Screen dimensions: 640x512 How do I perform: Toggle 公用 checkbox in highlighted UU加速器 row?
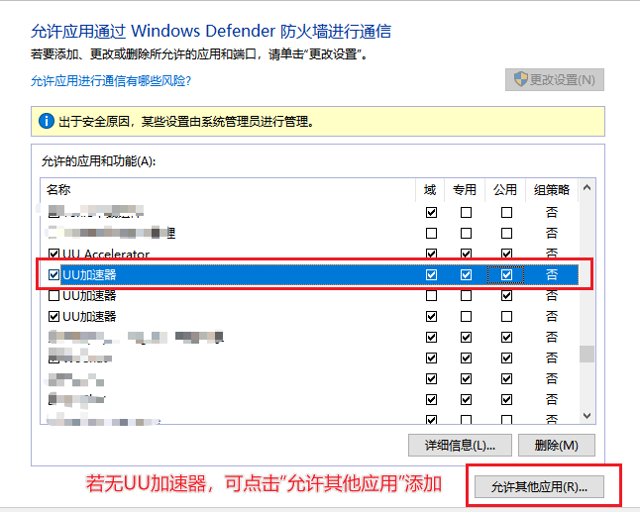click(506, 274)
